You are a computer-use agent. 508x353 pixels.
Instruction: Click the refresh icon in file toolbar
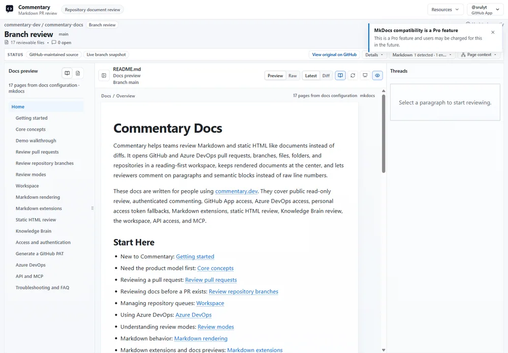coord(353,76)
